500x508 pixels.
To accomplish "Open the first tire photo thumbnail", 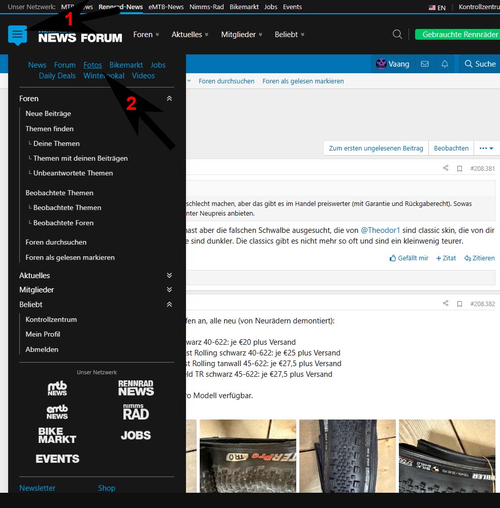I will click(x=191, y=456).
